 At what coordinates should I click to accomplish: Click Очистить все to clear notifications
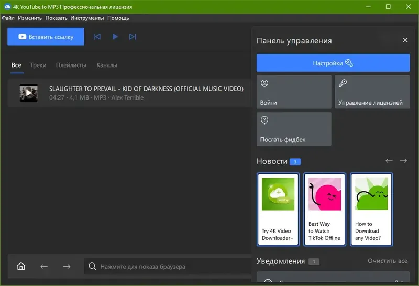pyautogui.click(x=388, y=261)
